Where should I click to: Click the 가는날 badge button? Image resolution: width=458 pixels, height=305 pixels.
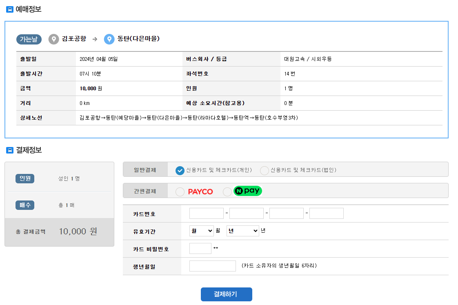[x=29, y=39]
